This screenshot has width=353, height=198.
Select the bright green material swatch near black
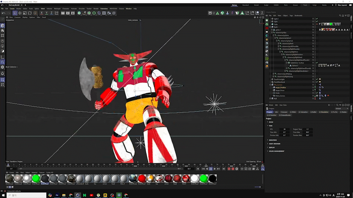pyautogui.click(x=203, y=179)
